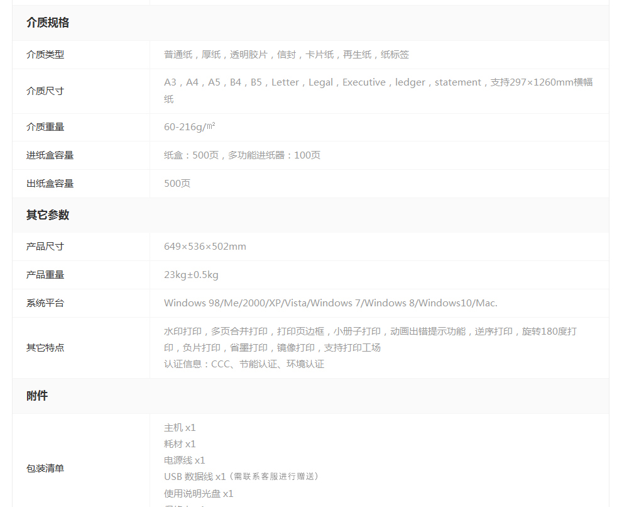Click the 60-216g/㎡ media weight value
This screenshot has height=507, width=622.
190,126
